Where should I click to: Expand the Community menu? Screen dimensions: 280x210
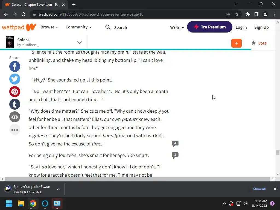click(78, 27)
